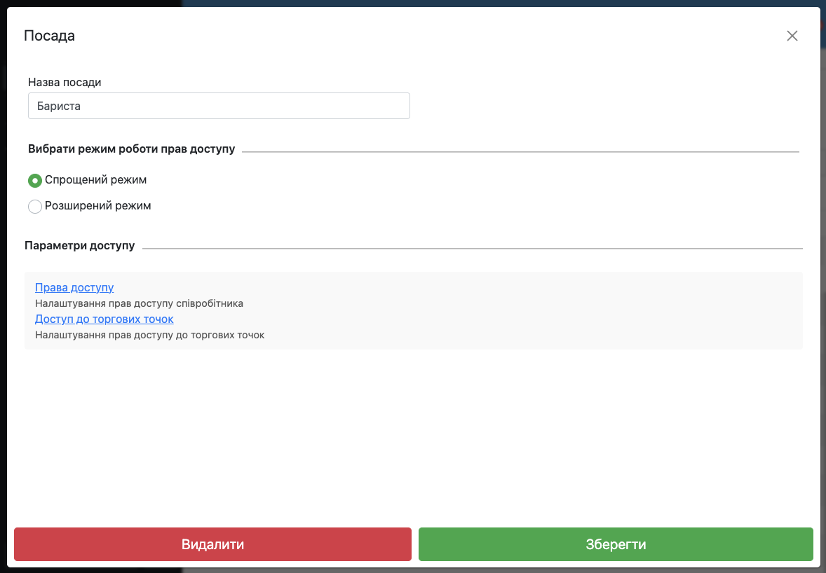Click the Спрощений режим label text

tap(95, 180)
